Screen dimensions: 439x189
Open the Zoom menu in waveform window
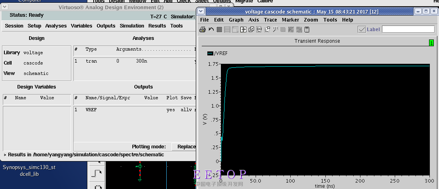[311, 20]
